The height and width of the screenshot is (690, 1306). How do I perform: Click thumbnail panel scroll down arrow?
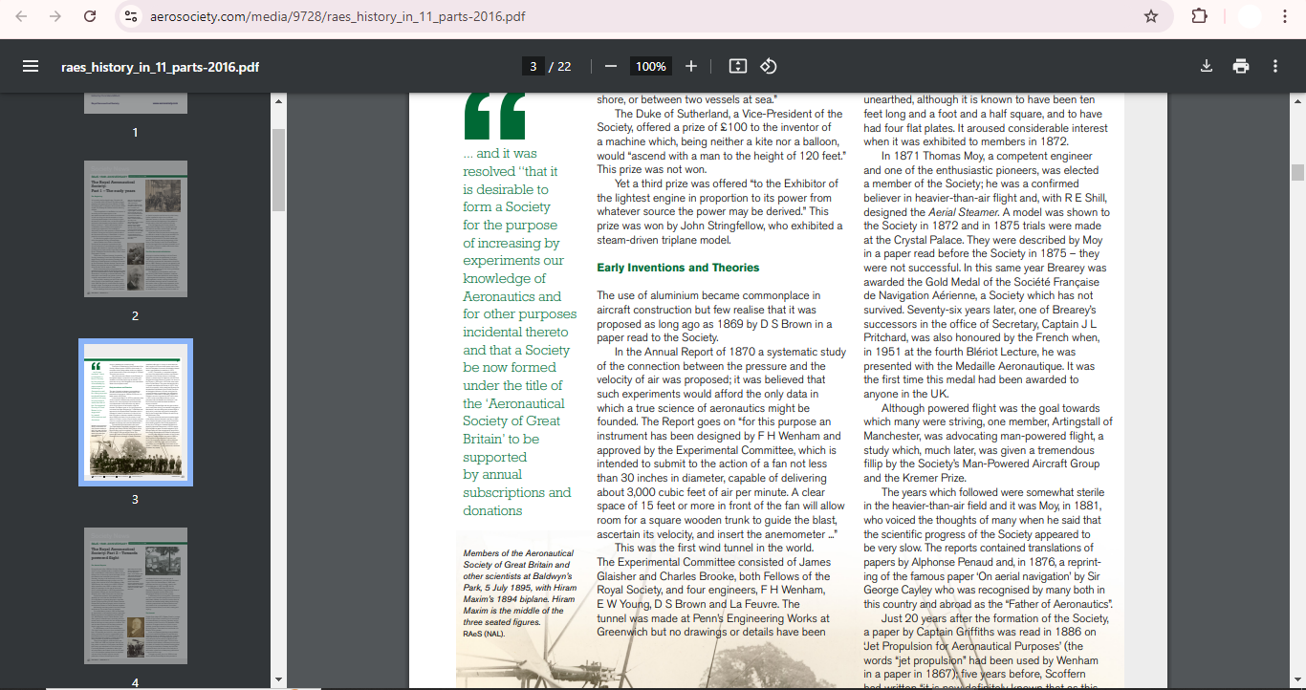coord(278,679)
